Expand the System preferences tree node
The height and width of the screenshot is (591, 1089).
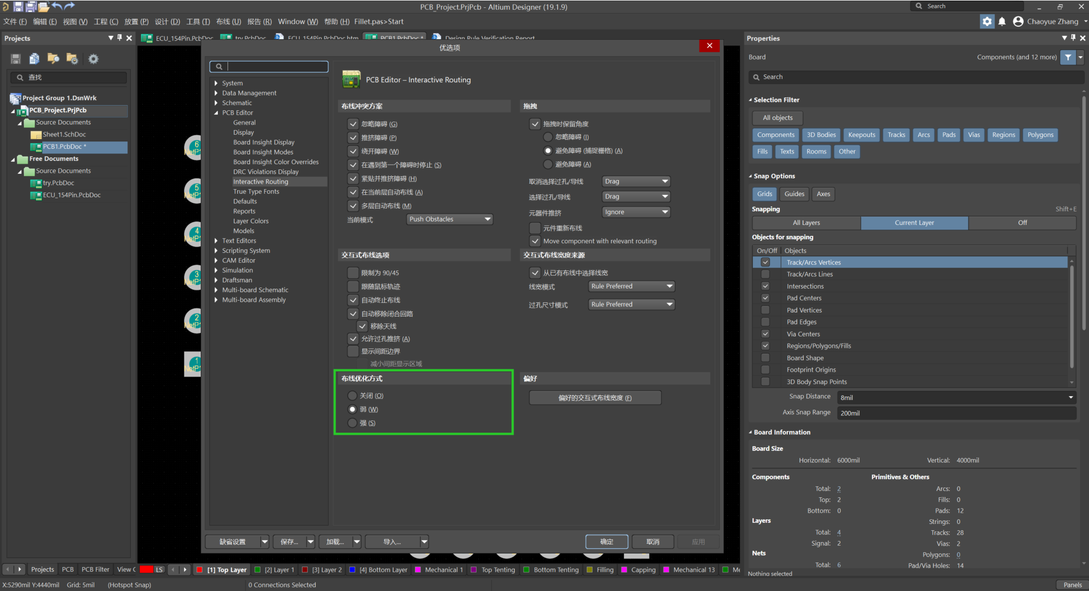pos(216,83)
